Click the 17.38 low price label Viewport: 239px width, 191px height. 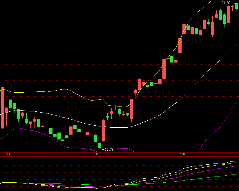pos(109,150)
